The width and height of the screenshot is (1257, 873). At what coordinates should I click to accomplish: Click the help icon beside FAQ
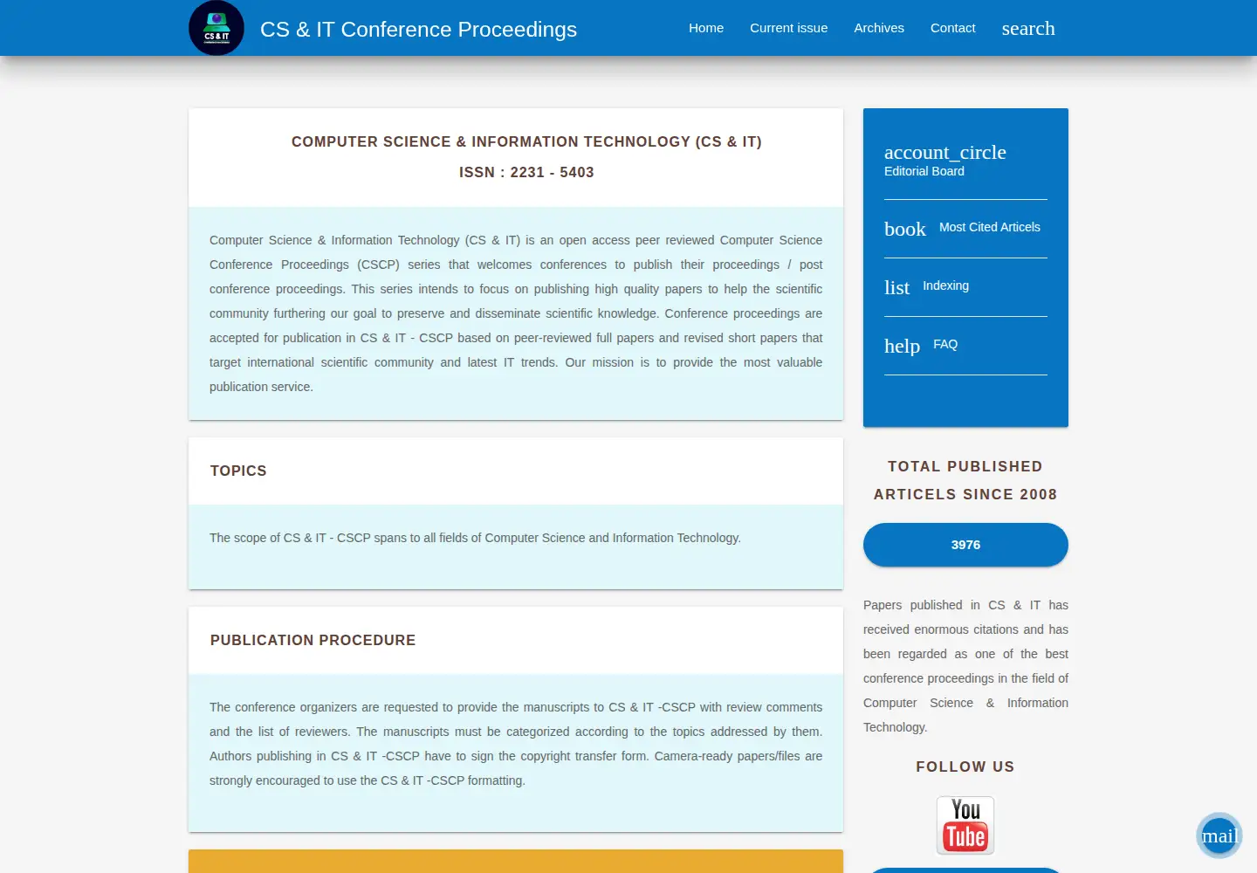tap(902, 346)
